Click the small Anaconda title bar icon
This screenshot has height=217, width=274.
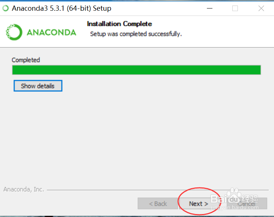[x=6, y=8]
